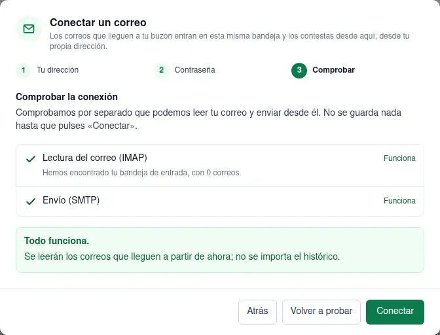Click the Atrás button

click(x=257, y=311)
